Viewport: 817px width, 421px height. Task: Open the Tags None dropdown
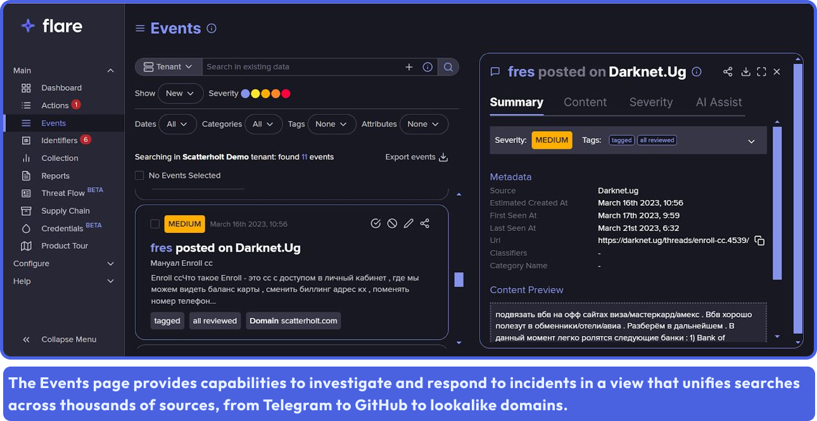coord(332,124)
